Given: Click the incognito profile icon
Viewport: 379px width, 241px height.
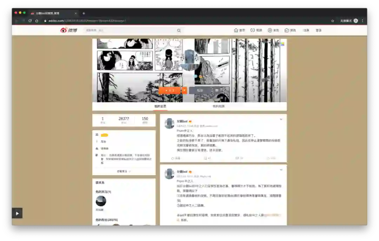Looking at the screenshot, I should point(356,21).
